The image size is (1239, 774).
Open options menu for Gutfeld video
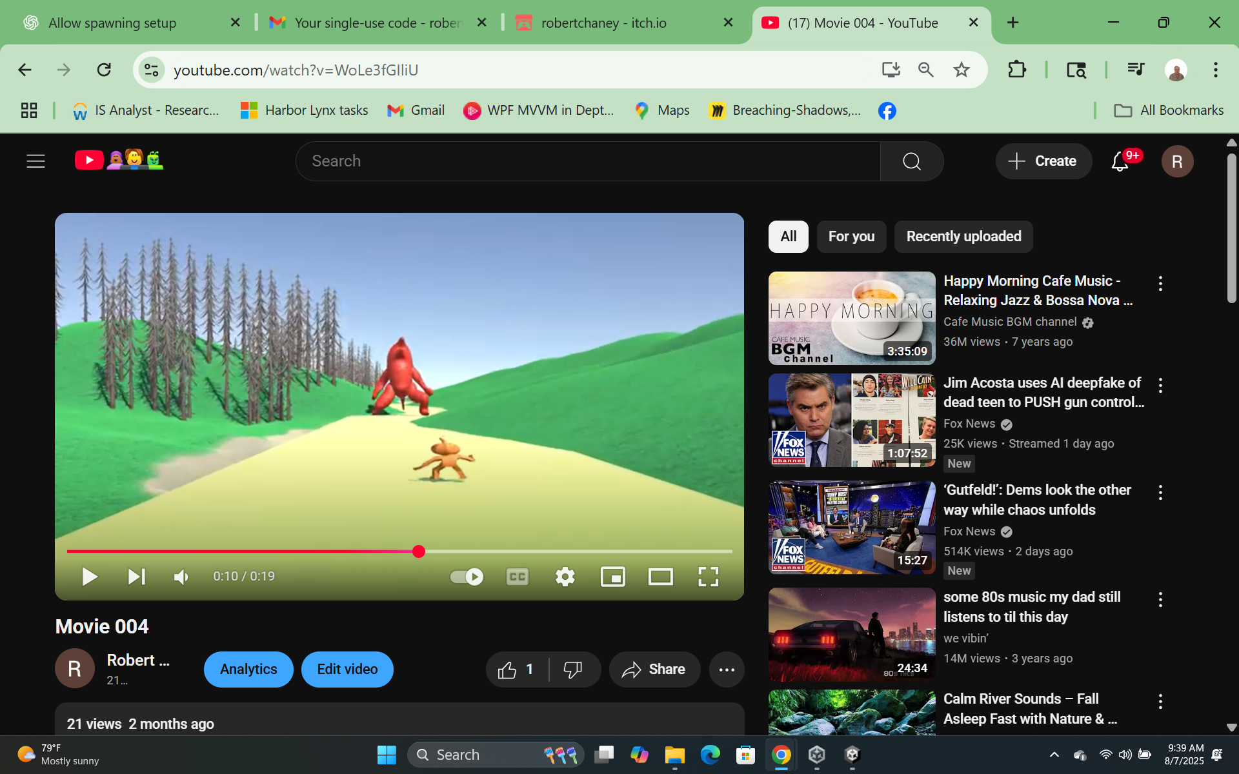[x=1160, y=492]
